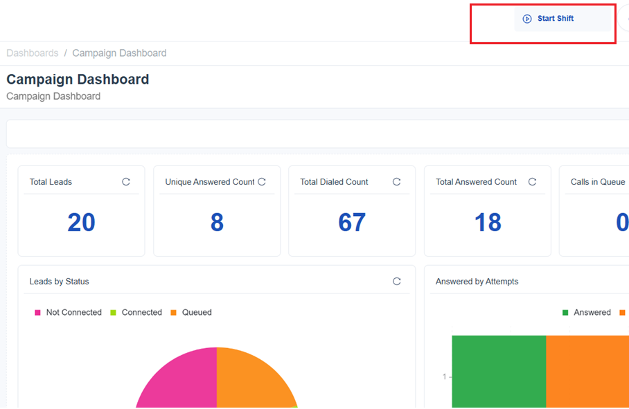Image resolution: width=629 pixels, height=409 pixels.
Task: Click the Answered by Attempts heading
Action: coord(477,281)
